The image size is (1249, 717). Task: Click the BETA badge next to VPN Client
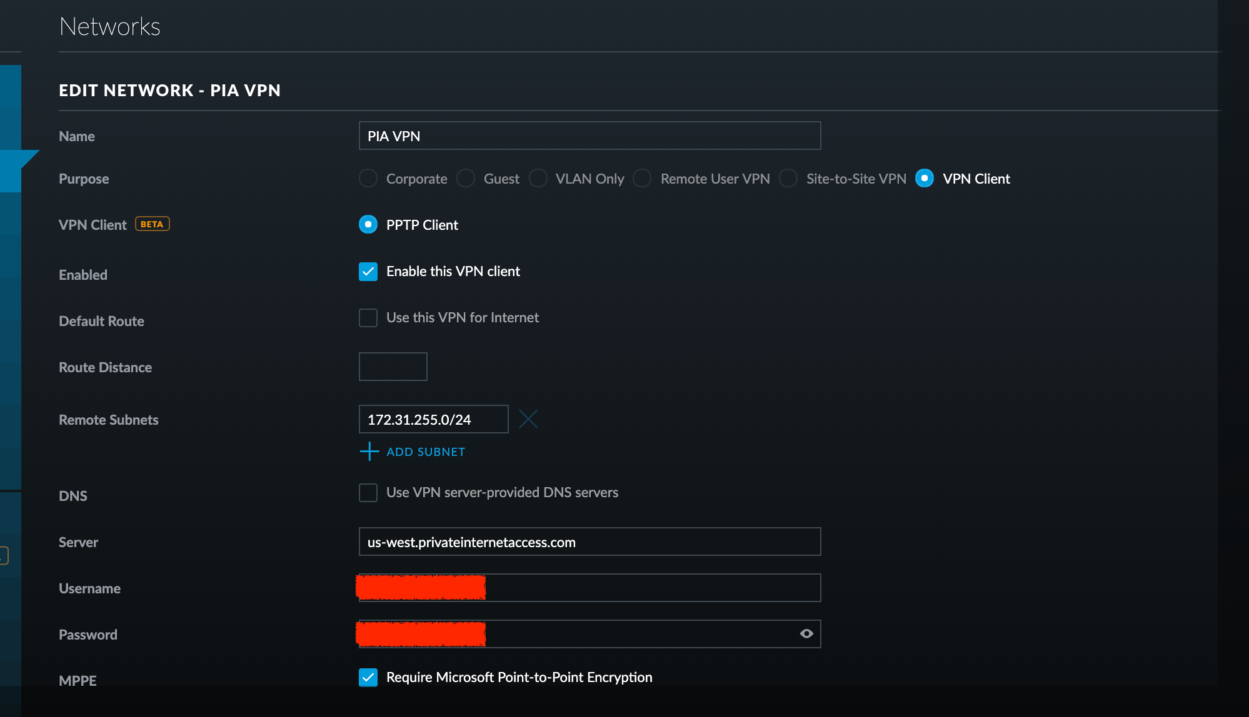point(153,224)
